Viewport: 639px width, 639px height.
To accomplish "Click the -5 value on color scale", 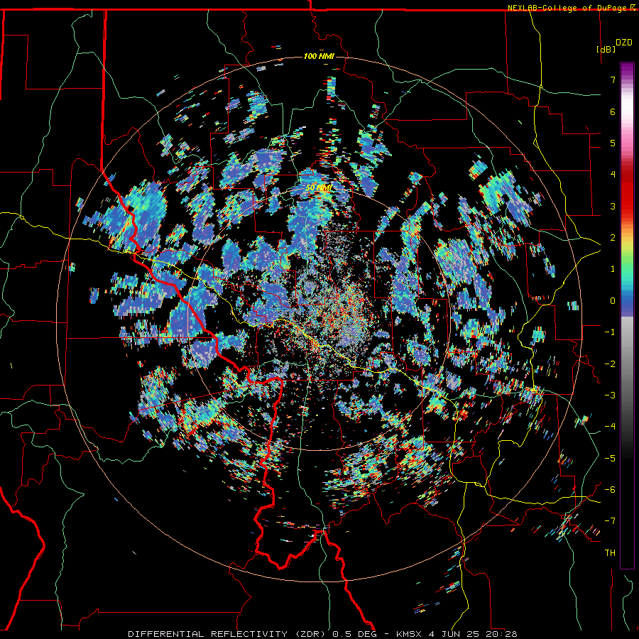I will click(x=610, y=459).
